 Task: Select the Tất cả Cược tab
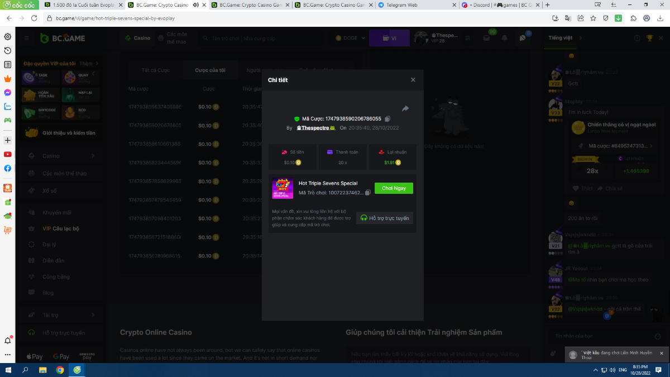155,70
